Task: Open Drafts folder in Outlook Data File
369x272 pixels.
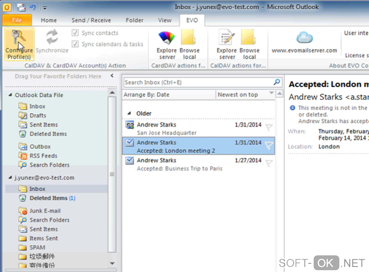Action: click(38, 115)
